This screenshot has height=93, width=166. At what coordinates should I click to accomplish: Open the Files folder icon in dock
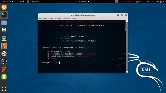(4, 23)
